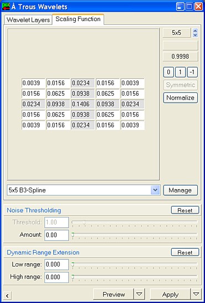Screen dimensions: 205x303
Task: Click the Amount value field
Action: [x=57, y=235]
